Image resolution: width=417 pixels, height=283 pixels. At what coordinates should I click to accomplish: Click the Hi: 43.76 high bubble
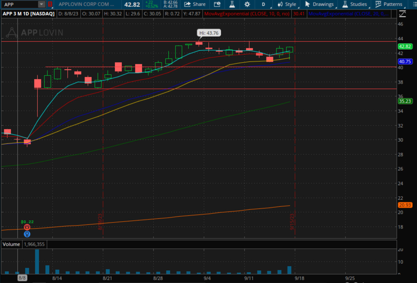[x=209, y=33]
